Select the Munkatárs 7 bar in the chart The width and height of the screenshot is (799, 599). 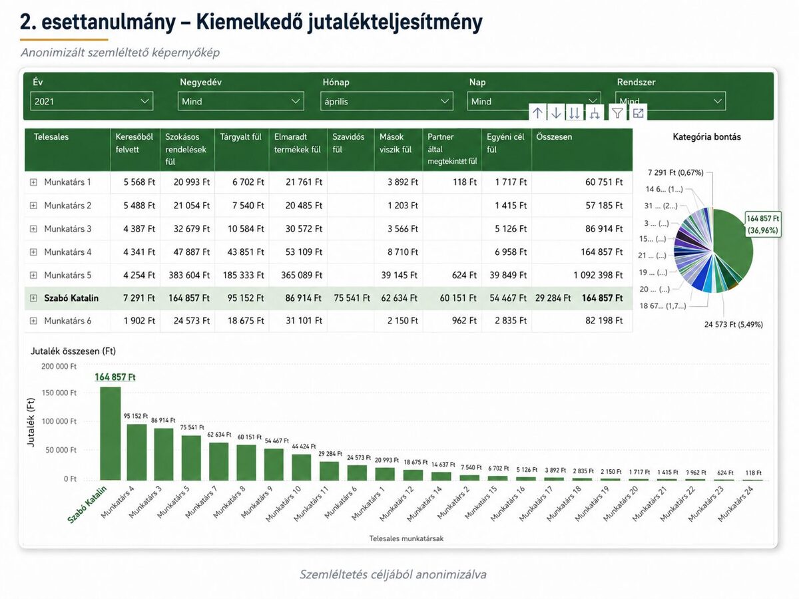218,461
